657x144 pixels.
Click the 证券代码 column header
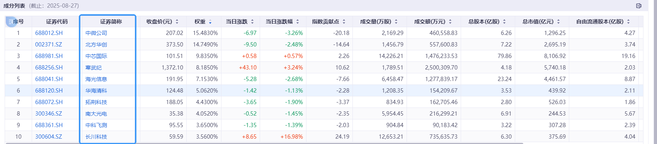(57, 22)
